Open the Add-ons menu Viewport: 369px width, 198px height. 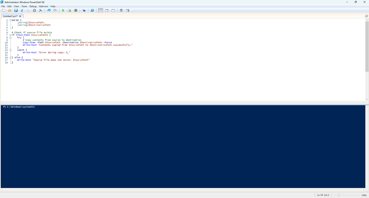click(x=44, y=6)
